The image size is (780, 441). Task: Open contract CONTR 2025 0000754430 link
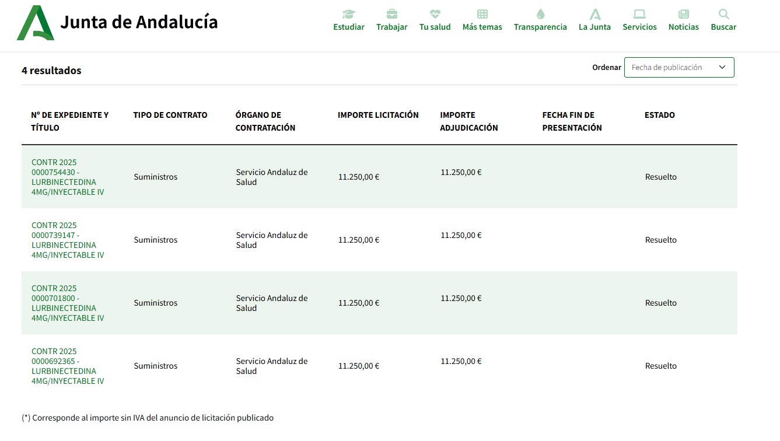tap(68, 177)
